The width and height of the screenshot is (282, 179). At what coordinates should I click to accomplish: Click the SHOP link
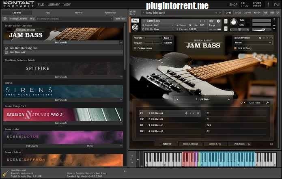(x=233, y=4)
